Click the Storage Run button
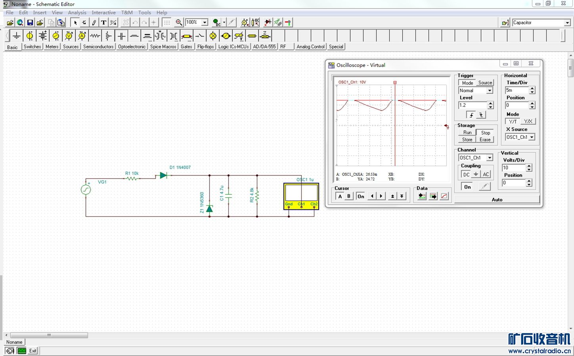Viewport: 574px width, 356px height. pyautogui.click(x=467, y=133)
